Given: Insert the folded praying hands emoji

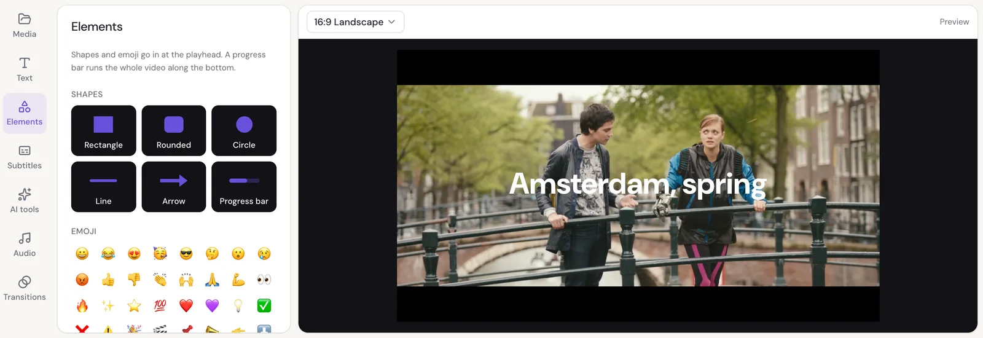Looking at the screenshot, I should coord(212,280).
